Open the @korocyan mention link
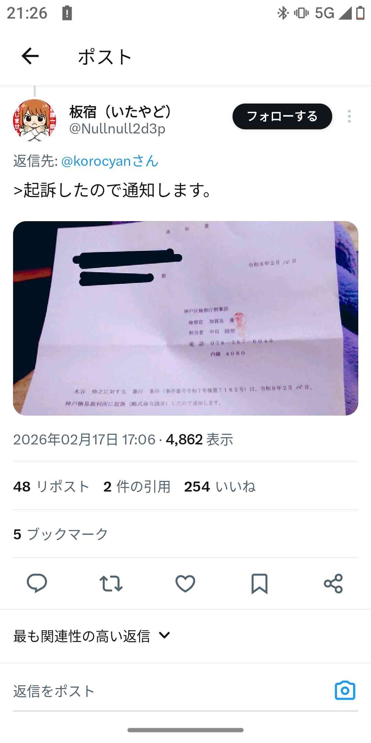Image resolution: width=371 pixels, height=743 pixels. coord(110,161)
